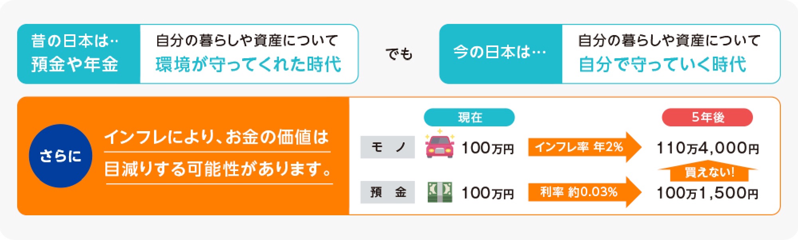Click the 100万1,500円 amount
Viewport: 798px width, 240px height.
[708, 193]
